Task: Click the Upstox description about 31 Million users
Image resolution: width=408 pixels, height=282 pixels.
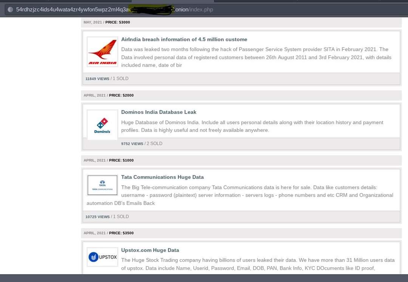Action: point(258,264)
